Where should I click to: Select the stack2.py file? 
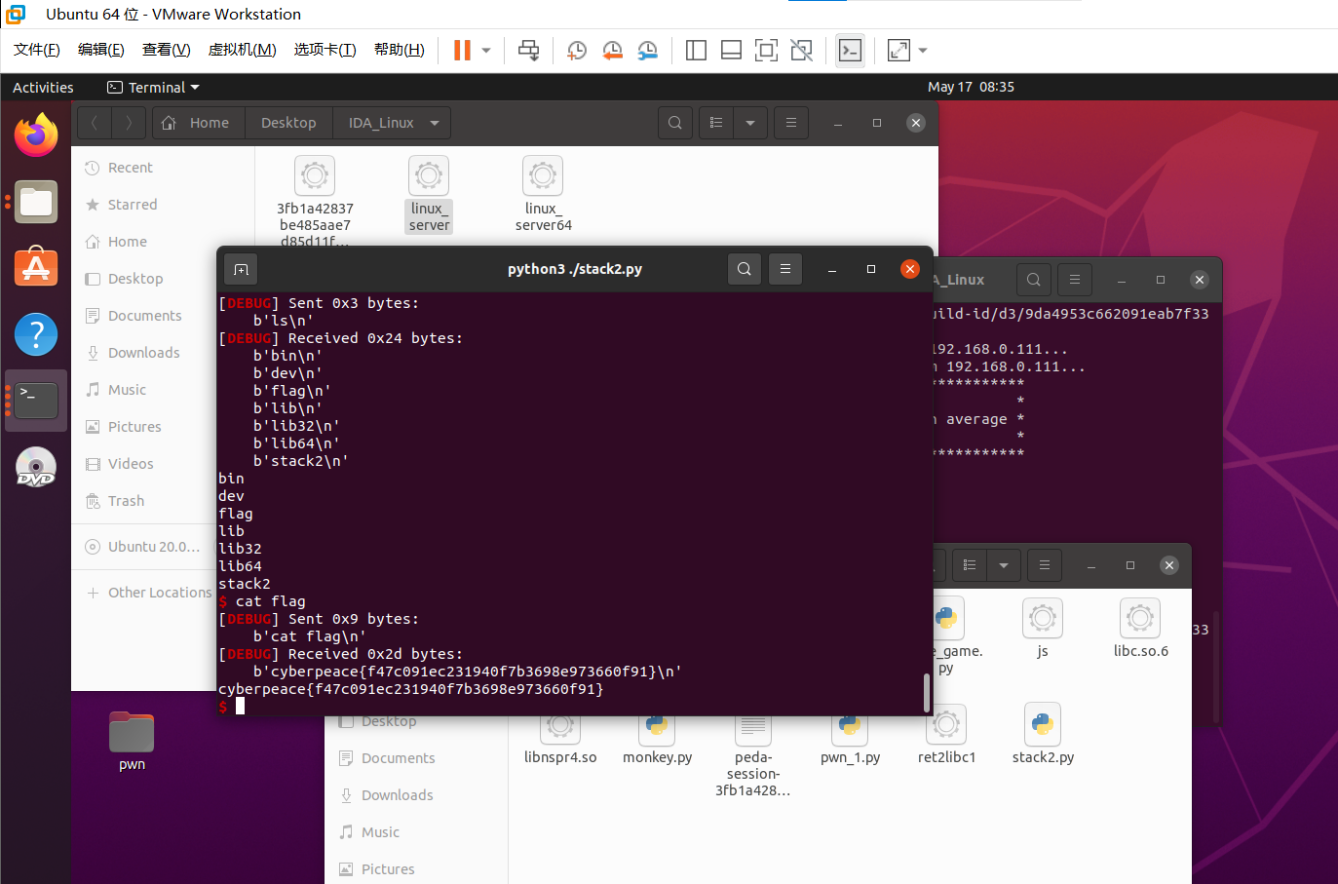(x=1043, y=733)
